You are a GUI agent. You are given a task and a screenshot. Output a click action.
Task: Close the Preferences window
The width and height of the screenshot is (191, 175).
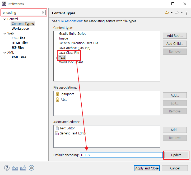click(x=185, y=4)
